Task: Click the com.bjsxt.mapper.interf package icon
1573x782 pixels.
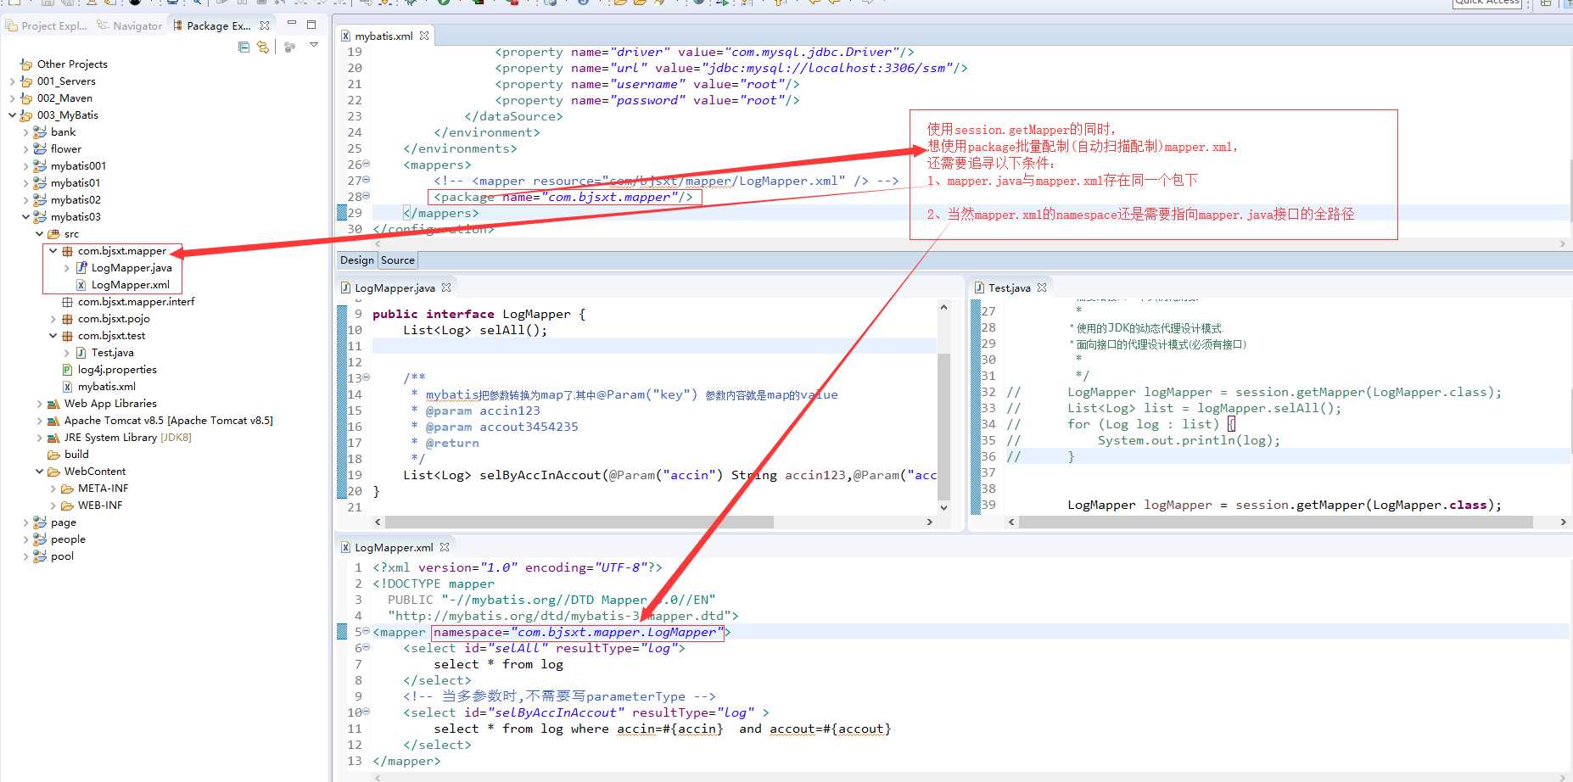Action: pos(67,302)
